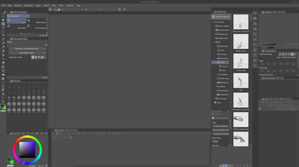The height and width of the screenshot is (167, 299).
Task: Select the Hand subfolder under Pose
Action: pyautogui.click(x=223, y=70)
